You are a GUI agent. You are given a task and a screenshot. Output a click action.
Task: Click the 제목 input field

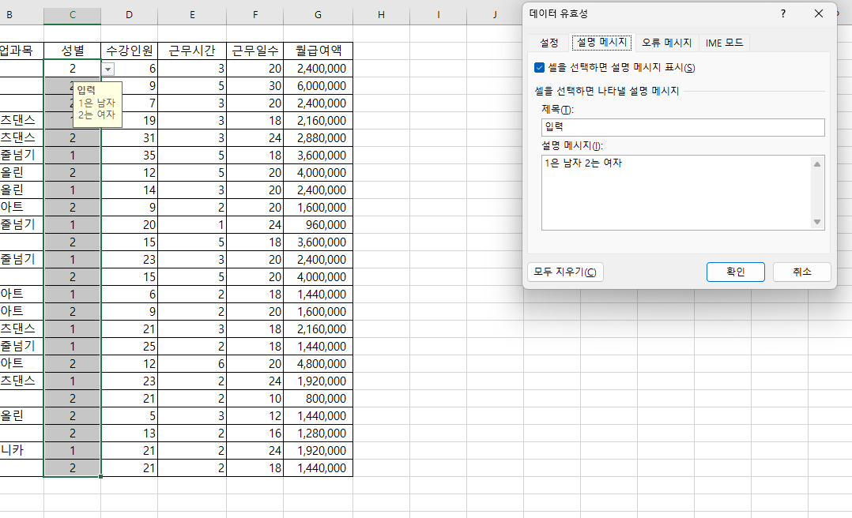683,127
